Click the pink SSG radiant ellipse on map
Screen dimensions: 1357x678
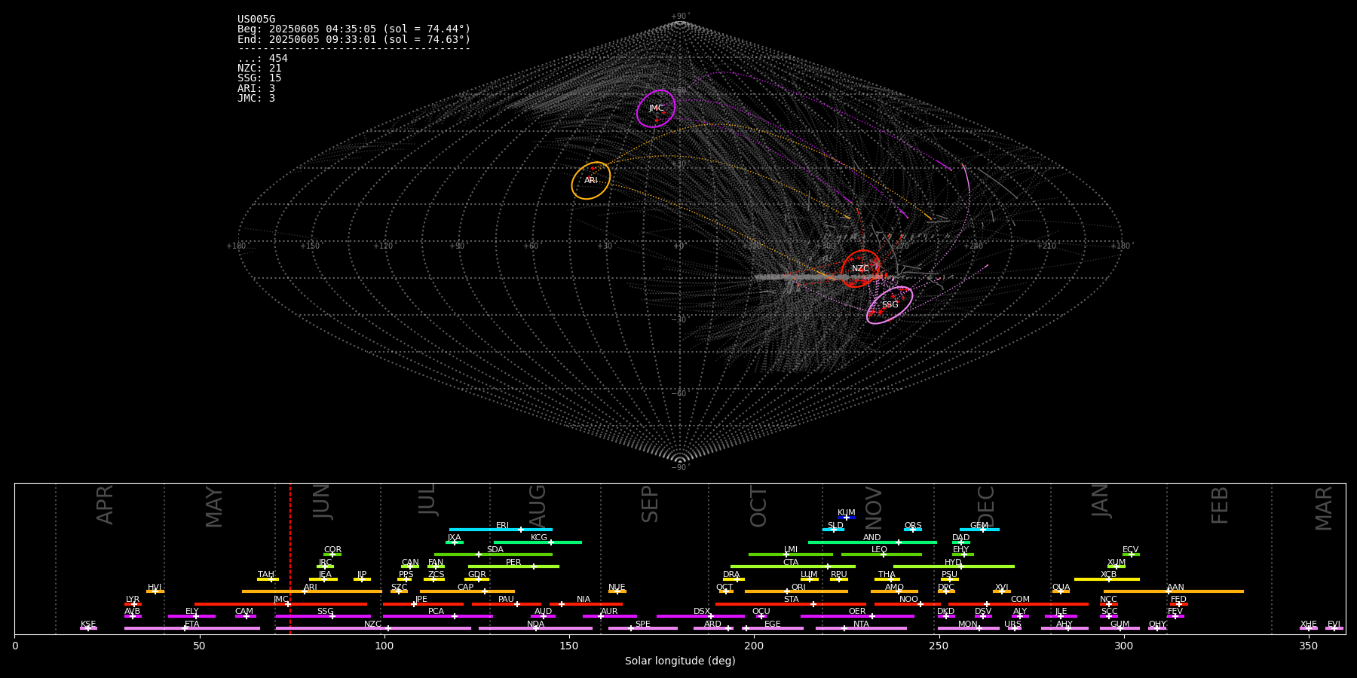[x=890, y=305]
